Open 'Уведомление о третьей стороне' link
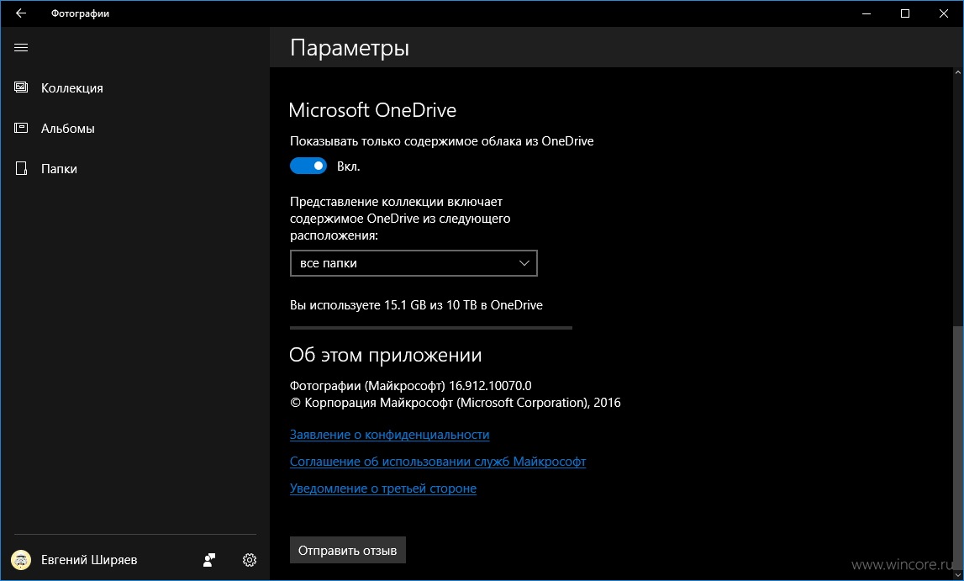This screenshot has width=964, height=581. (383, 489)
